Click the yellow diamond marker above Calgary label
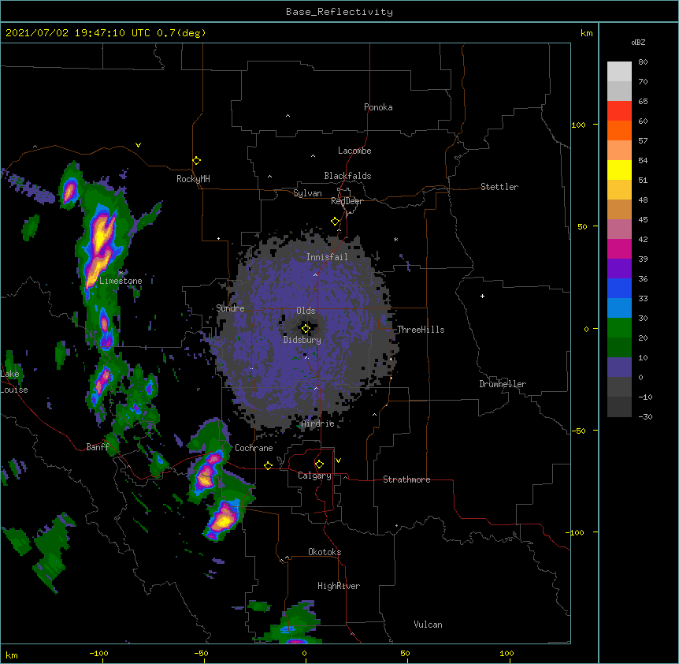Image resolution: width=679 pixels, height=664 pixels. (319, 464)
